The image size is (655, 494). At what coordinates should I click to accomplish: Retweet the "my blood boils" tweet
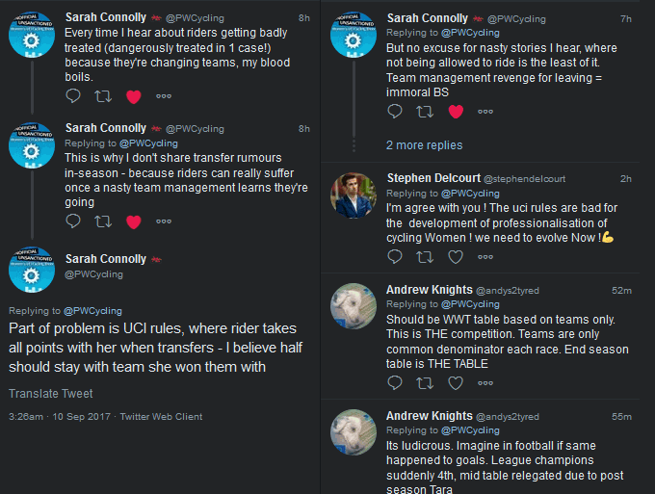(x=103, y=95)
